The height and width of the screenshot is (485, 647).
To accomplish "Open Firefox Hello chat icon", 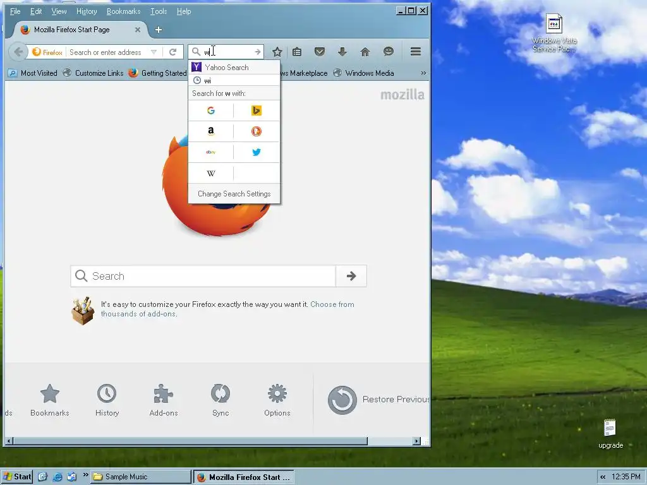I will [x=389, y=52].
